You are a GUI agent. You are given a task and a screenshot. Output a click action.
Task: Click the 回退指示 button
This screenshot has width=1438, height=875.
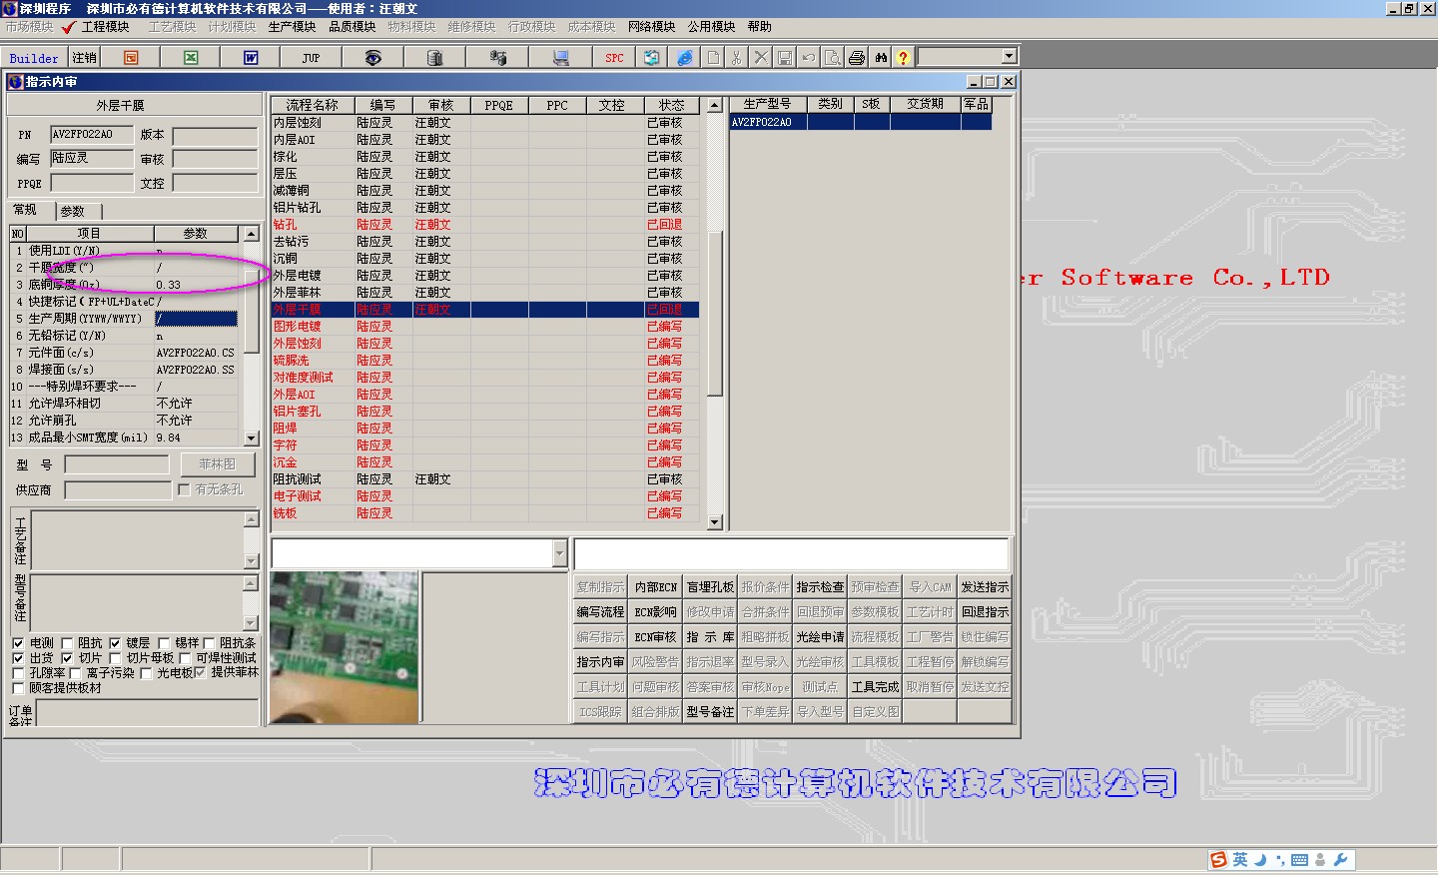(985, 612)
